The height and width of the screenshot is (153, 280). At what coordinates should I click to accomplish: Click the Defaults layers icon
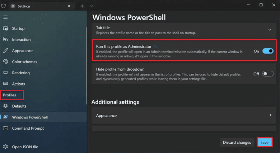pyautogui.click(x=6, y=106)
